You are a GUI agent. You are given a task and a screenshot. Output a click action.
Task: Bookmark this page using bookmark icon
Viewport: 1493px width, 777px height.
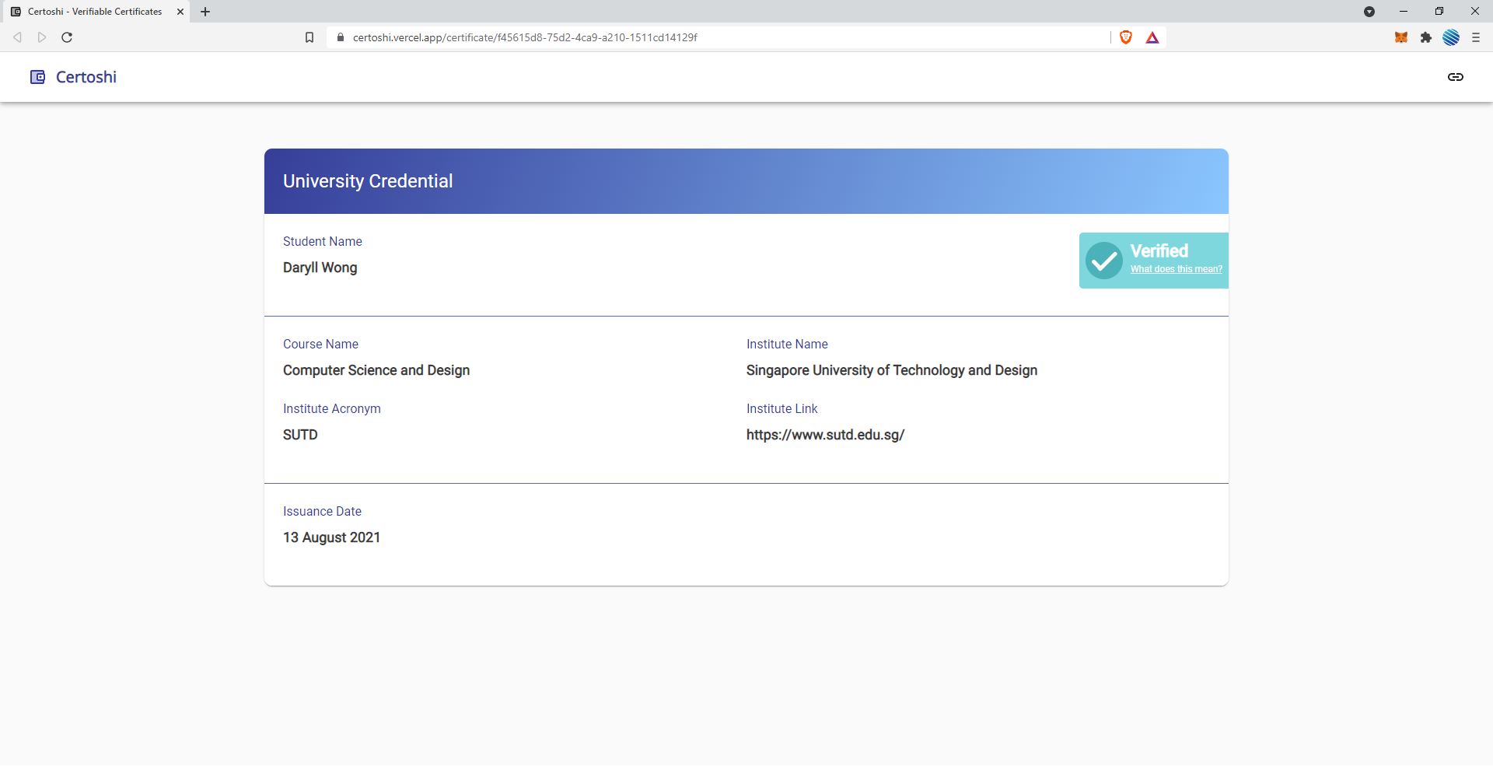pyautogui.click(x=309, y=37)
